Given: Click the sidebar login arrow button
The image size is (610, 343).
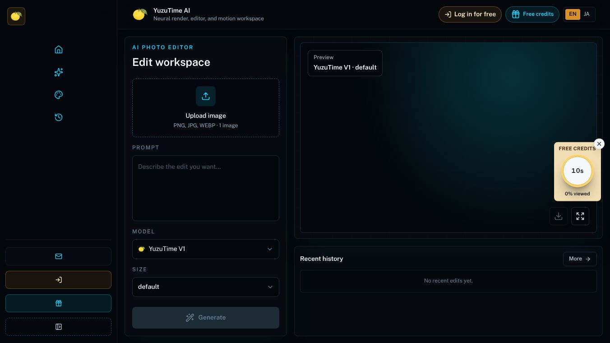Looking at the screenshot, I should (x=58, y=280).
